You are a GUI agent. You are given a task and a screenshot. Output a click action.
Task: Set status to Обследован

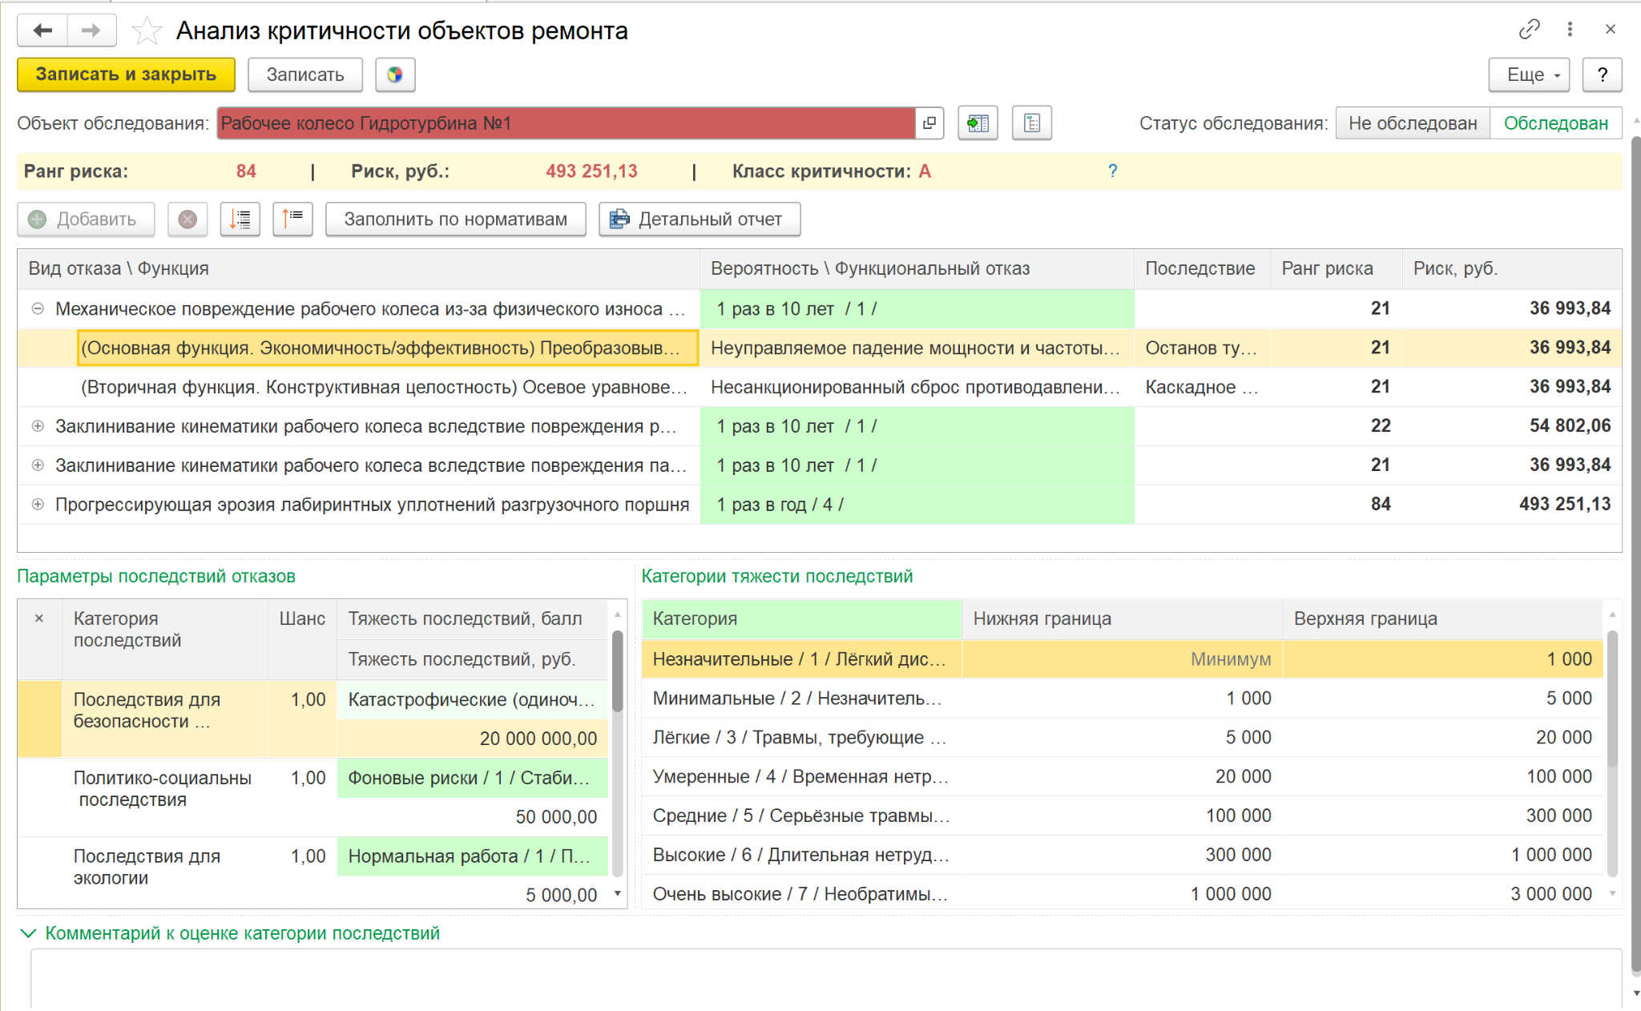pyautogui.click(x=1555, y=123)
